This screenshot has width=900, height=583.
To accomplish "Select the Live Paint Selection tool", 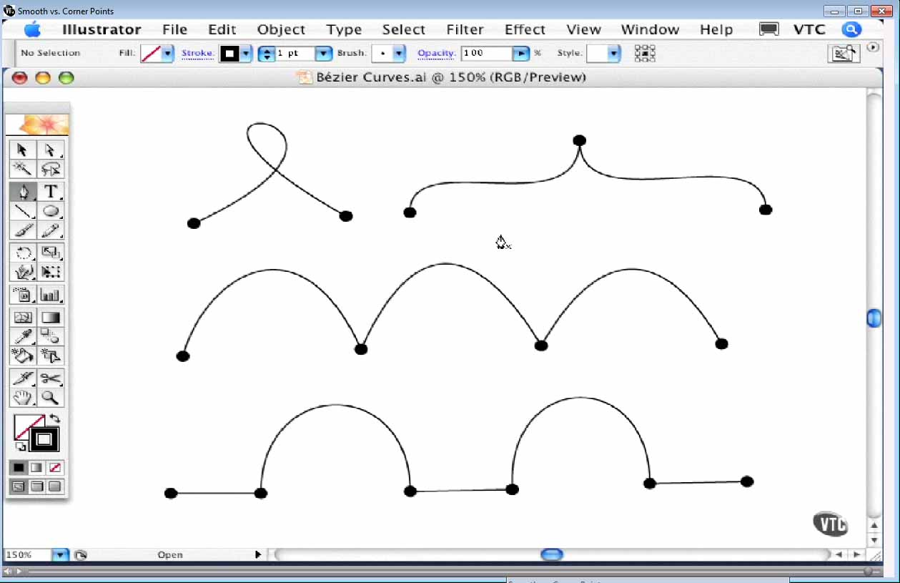I will tap(50, 356).
